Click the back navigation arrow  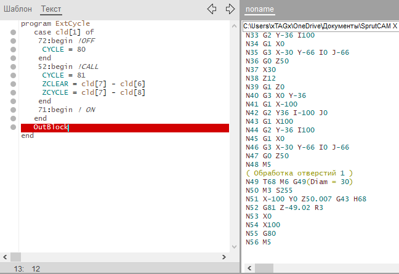(212, 9)
